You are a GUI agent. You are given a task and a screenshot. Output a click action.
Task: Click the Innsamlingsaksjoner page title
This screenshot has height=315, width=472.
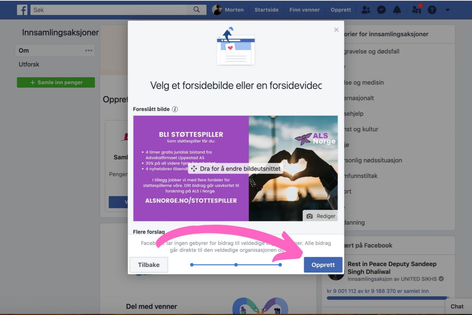pyautogui.click(x=60, y=32)
